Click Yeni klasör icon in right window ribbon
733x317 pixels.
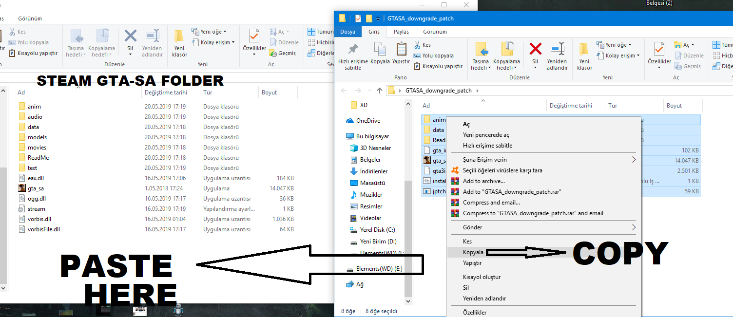click(584, 50)
